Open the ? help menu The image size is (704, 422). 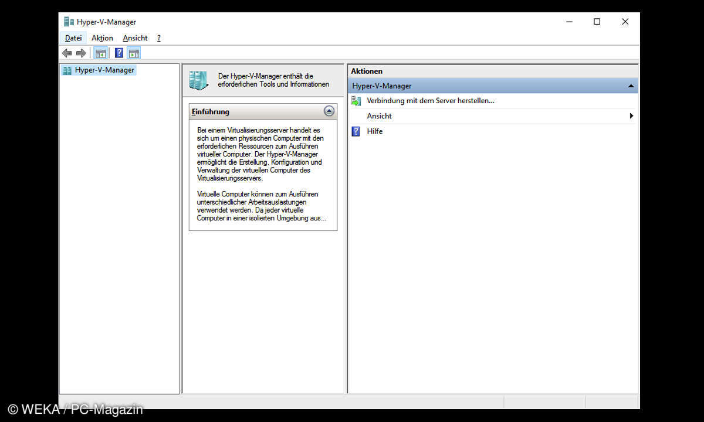(x=159, y=38)
